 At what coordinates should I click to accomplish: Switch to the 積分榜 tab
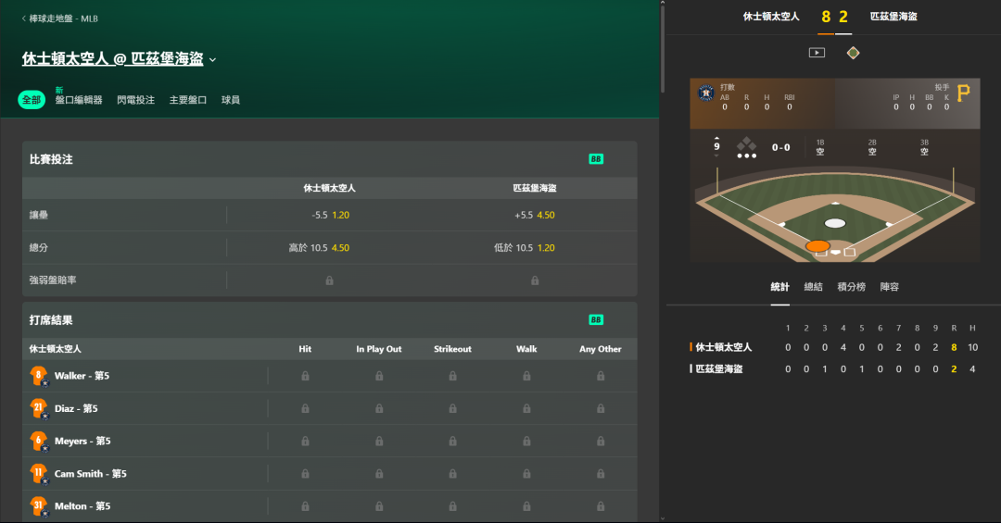[852, 287]
